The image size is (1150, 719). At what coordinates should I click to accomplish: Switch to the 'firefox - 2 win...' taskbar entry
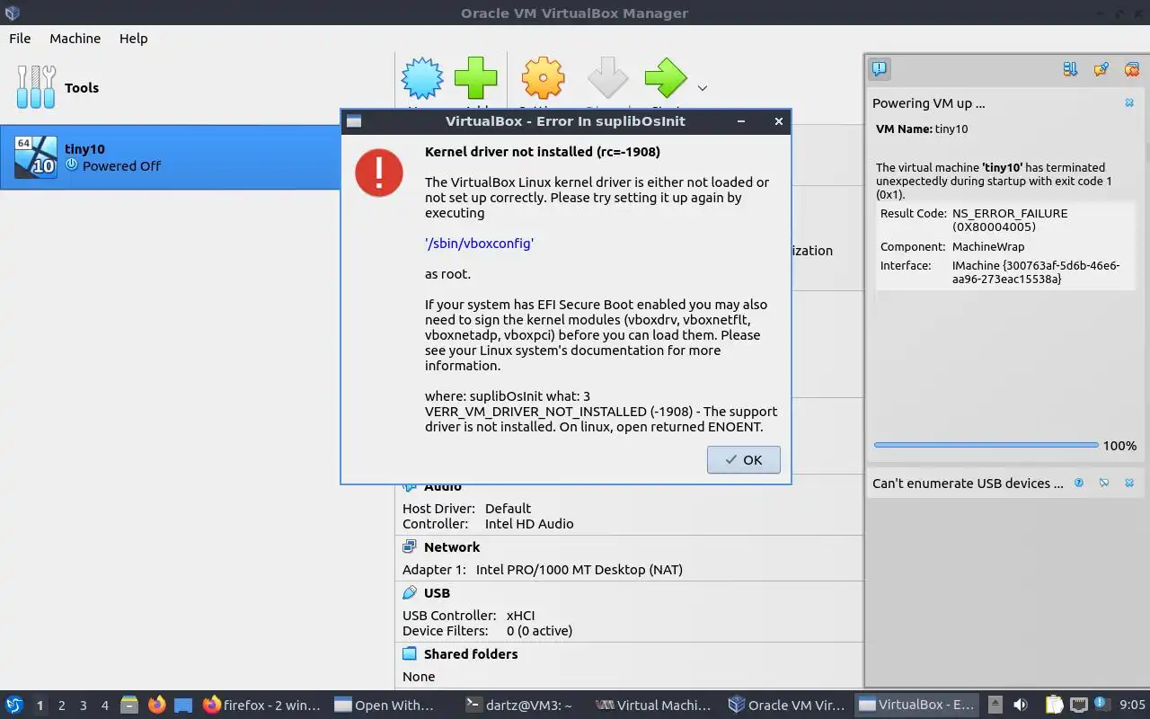[x=262, y=706]
